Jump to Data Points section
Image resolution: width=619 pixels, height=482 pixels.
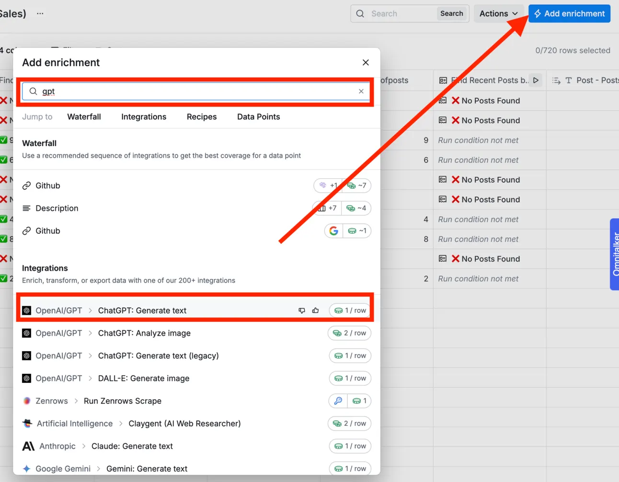[258, 116]
